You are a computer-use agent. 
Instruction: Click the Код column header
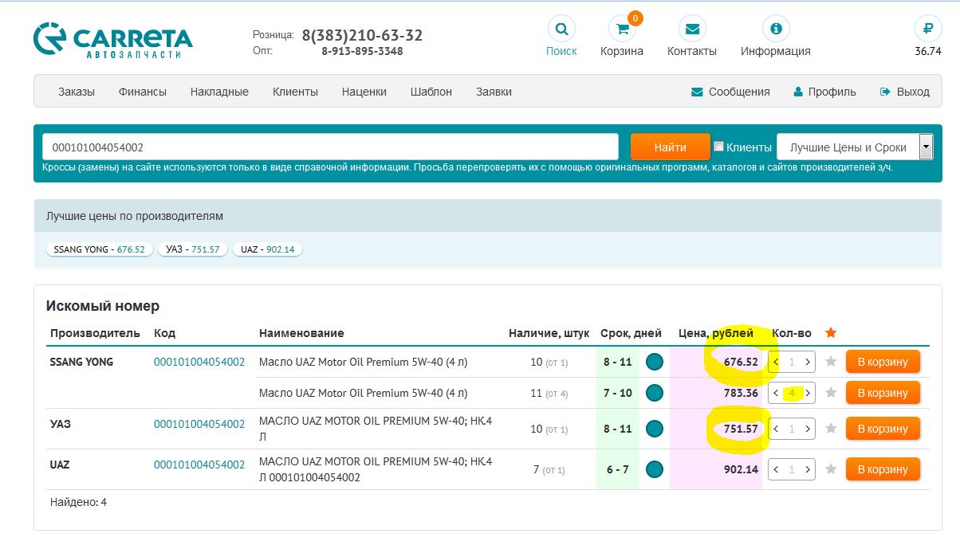(165, 333)
